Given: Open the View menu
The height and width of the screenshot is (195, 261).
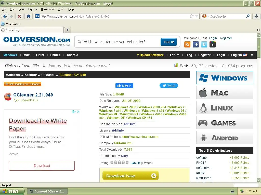Looking at the screenshot, I should point(21,9).
